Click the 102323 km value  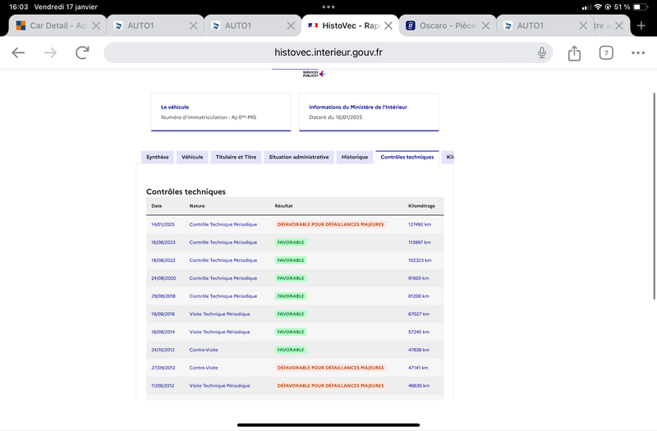pos(420,260)
